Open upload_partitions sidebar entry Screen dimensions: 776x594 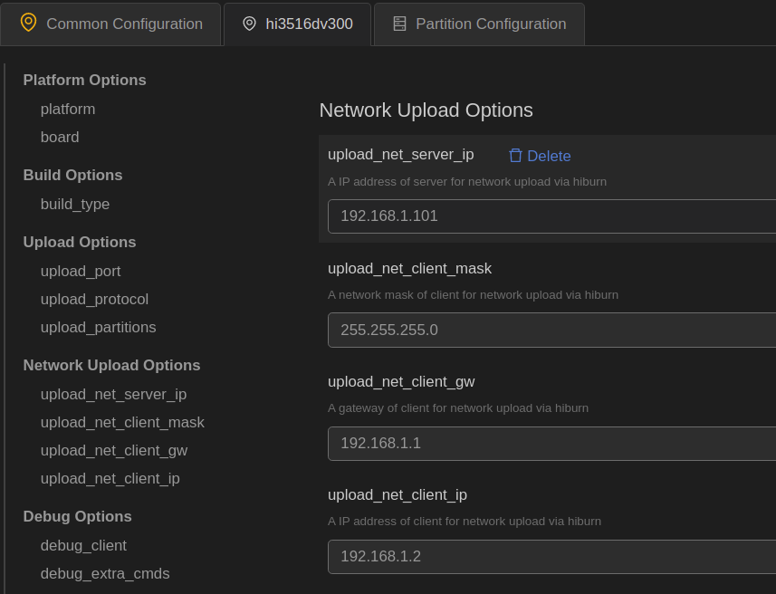coord(98,327)
